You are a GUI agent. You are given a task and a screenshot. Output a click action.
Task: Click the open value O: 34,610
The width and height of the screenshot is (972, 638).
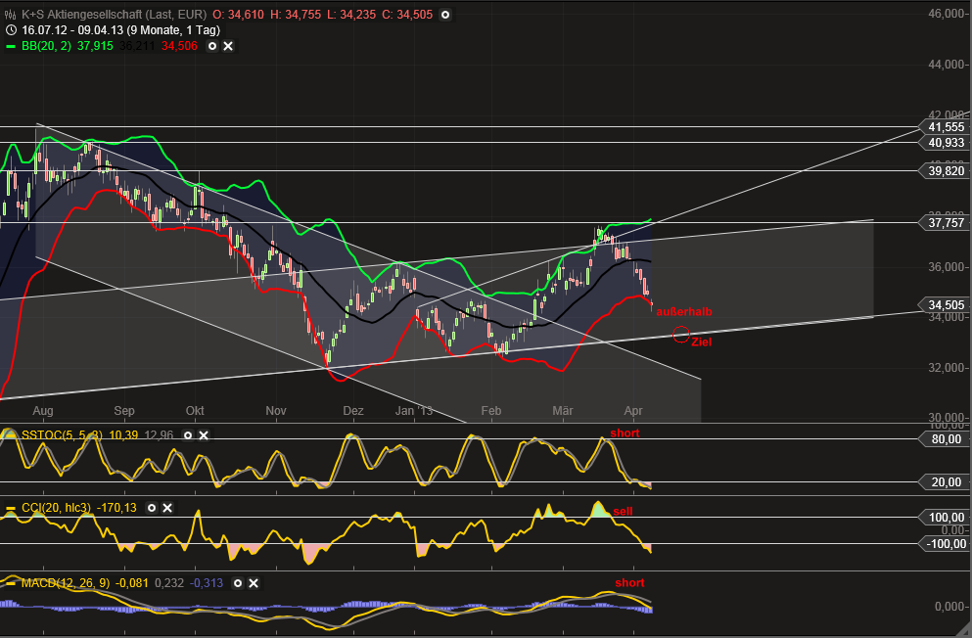(x=238, y=15)
